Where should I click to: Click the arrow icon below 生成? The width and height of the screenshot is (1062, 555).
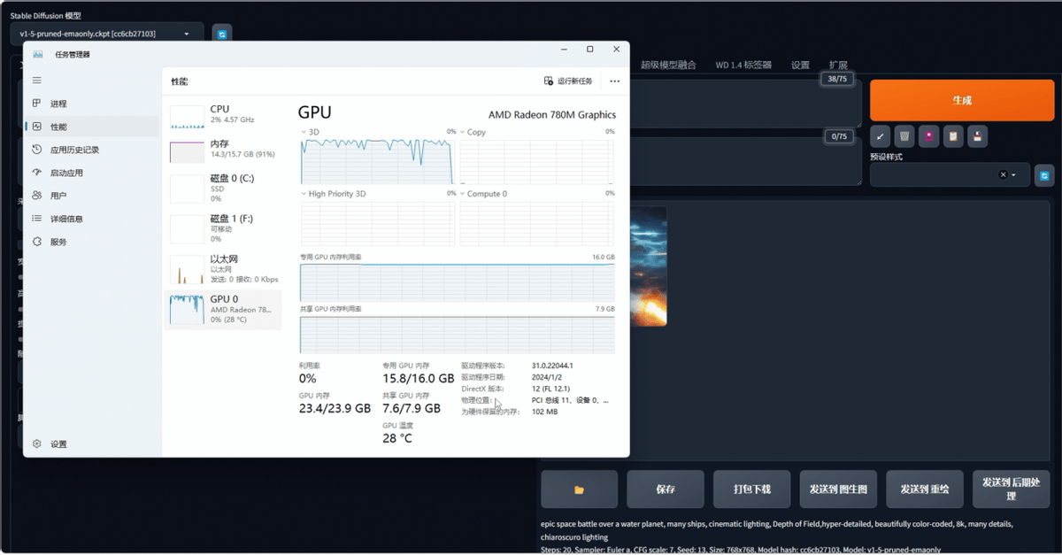(x=880, y=136)
